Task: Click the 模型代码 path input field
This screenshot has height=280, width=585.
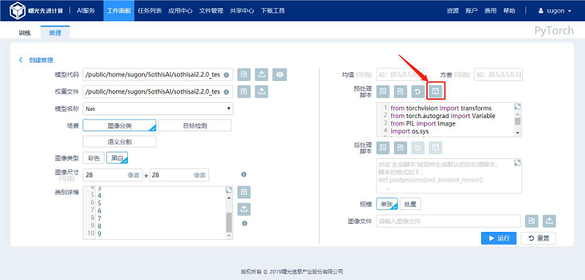Action: 158,75
